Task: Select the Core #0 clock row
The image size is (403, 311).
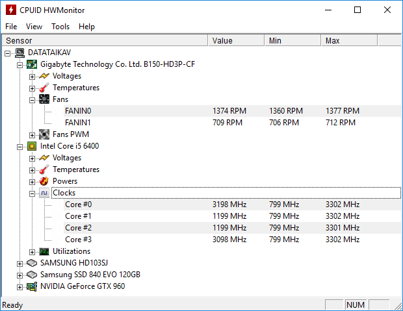Action: pos(232,205)
